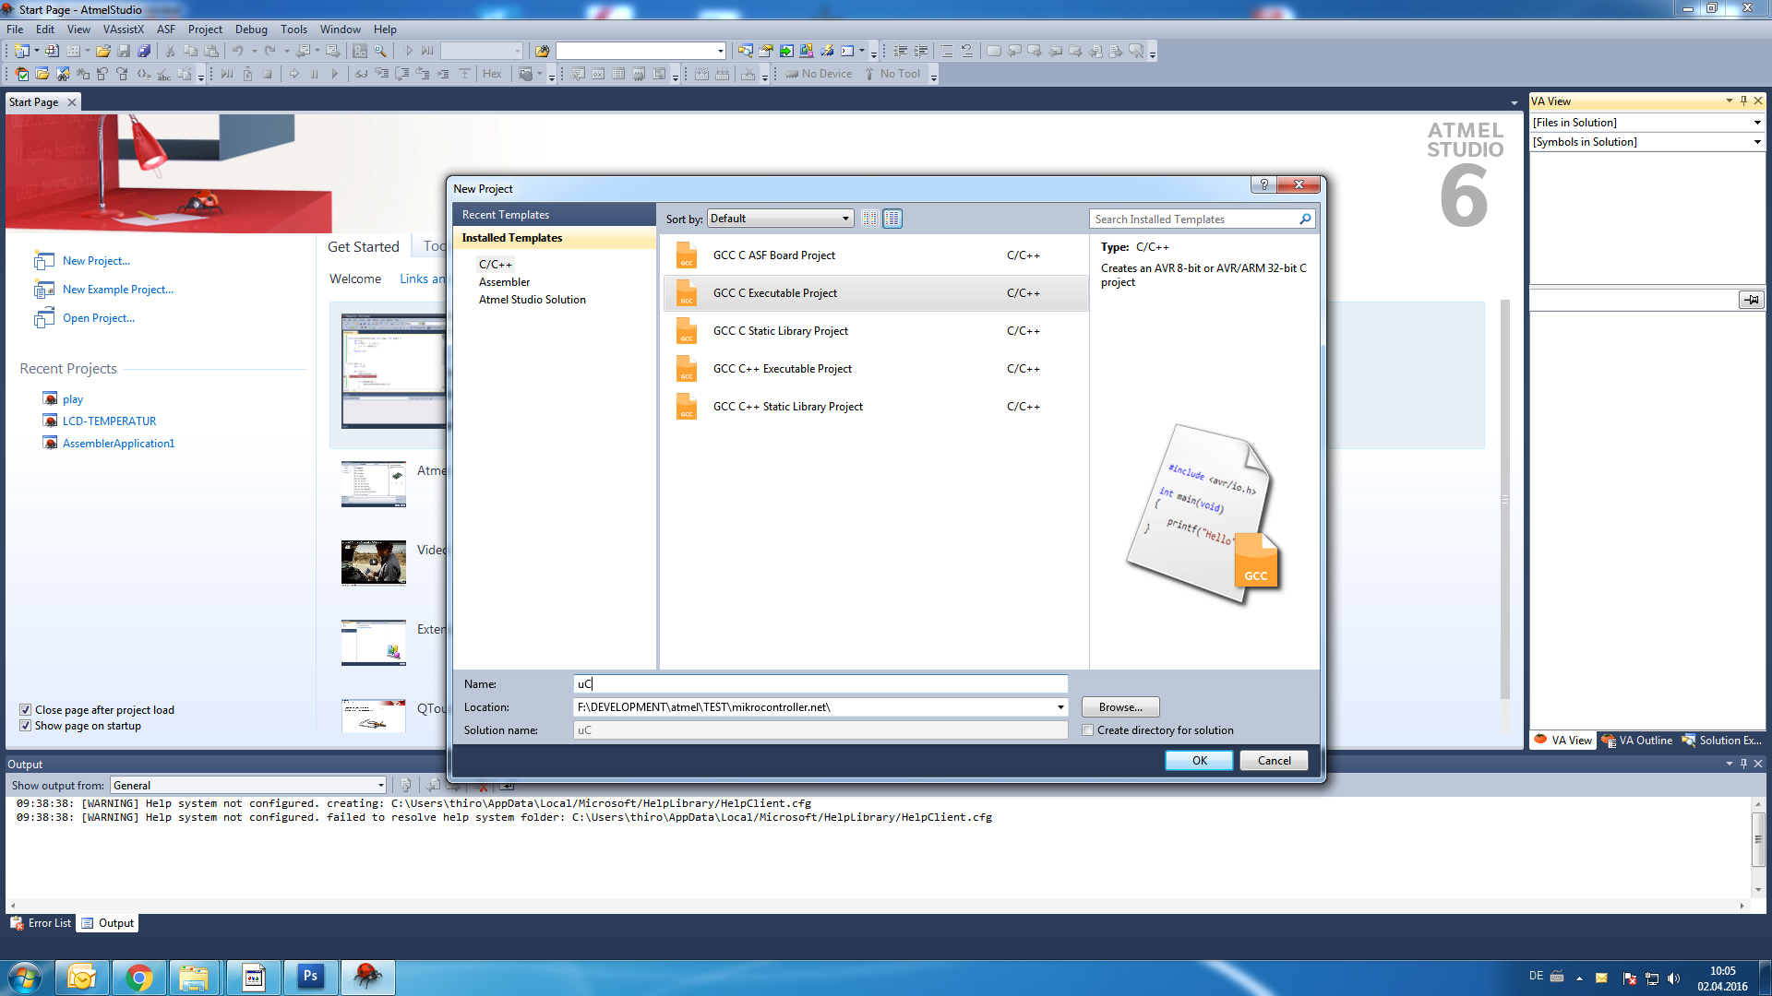Screen dimensions: 1772x996
Task: Click the Open File toolbar icon
Action: (x=103, y=51)
